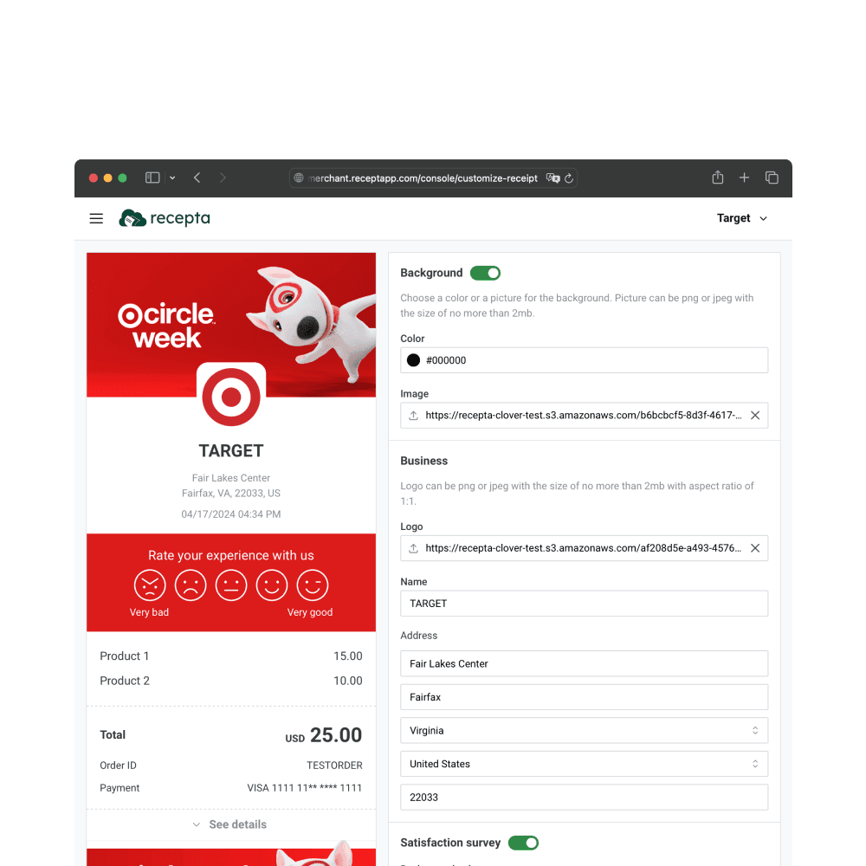This screenshot has width=866, height=866.
Task: Click the USD 25.00 total amount
Action: click(324, 735)
